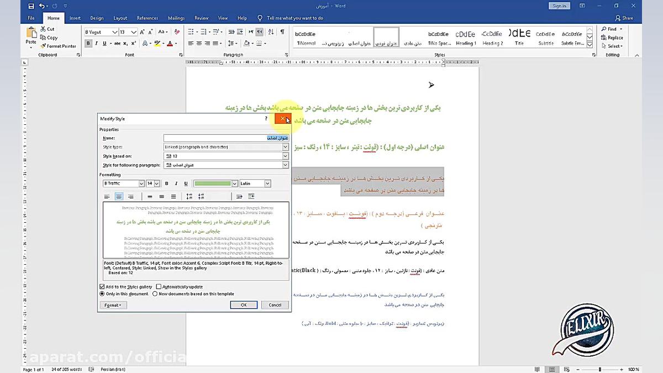Screen dimensions: 663x373
Task: Click Underline button in Modify Style dialog
Action: coord(186,183)
